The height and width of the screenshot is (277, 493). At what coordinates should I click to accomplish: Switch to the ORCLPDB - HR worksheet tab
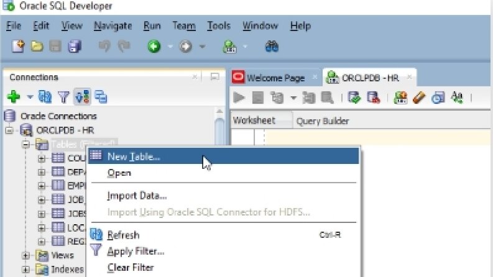click(370, 78)
